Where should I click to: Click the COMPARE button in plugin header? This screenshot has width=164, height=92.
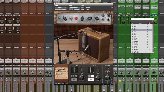tap(77, 9)
